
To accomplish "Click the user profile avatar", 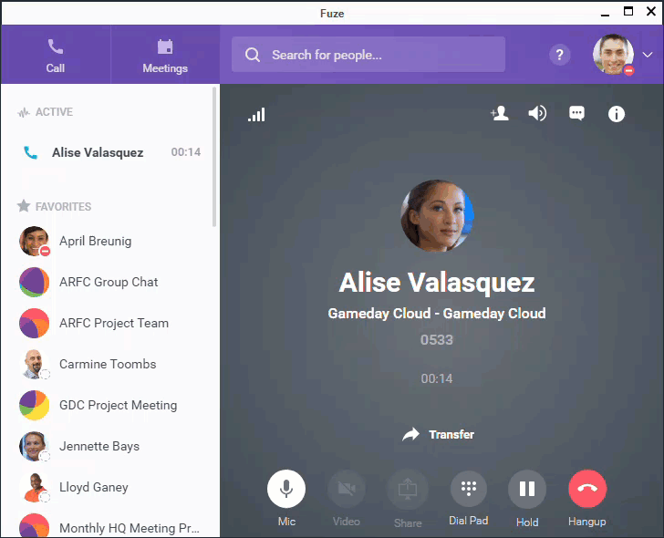I will [613, 55].
